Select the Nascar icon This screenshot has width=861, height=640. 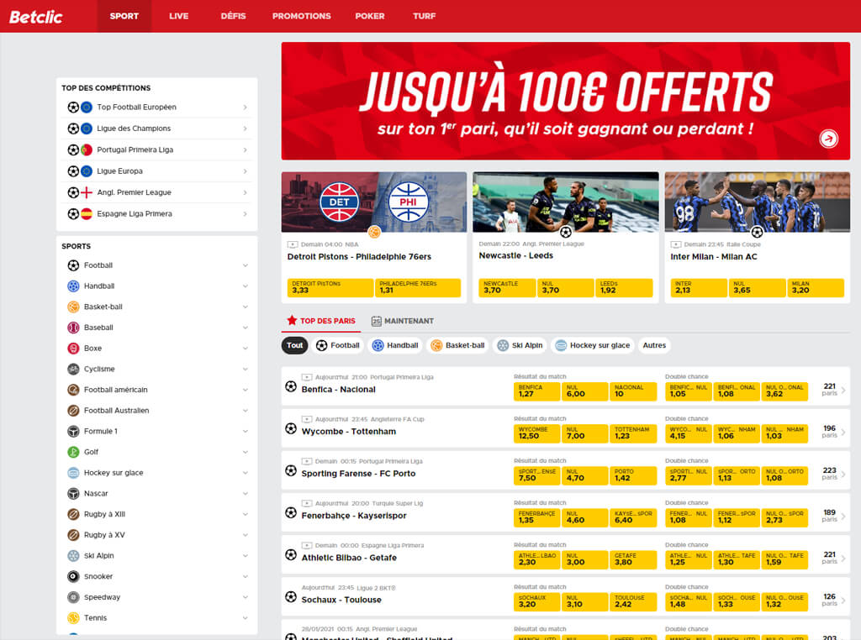point(73,494)
